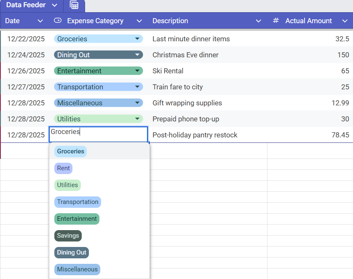Choose Groceries from the dropdown list

coord(70,151)
